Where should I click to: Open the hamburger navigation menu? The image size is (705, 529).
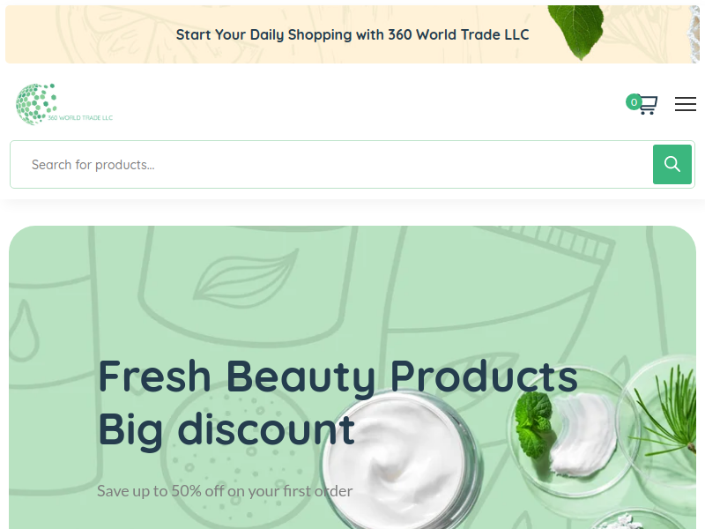tap(686, 104)
